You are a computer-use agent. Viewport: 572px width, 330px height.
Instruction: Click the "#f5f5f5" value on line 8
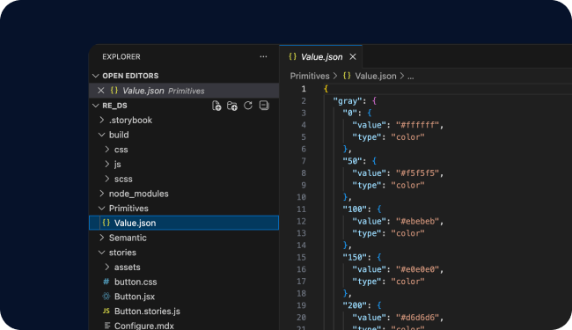click(417, 173)
